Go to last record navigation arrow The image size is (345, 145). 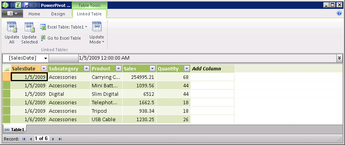click(60, 139)
